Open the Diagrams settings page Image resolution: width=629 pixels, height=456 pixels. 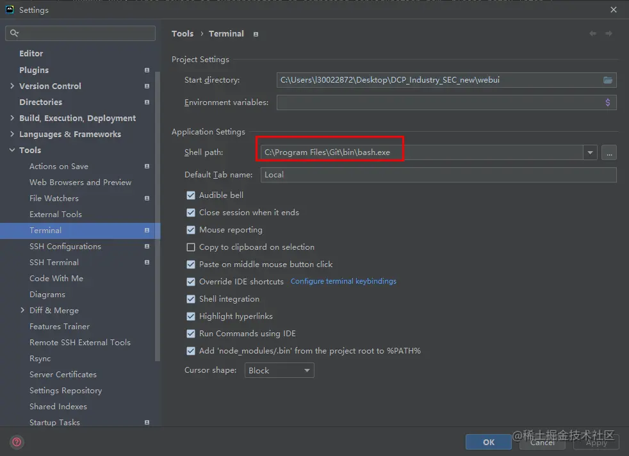pos(47,295)
